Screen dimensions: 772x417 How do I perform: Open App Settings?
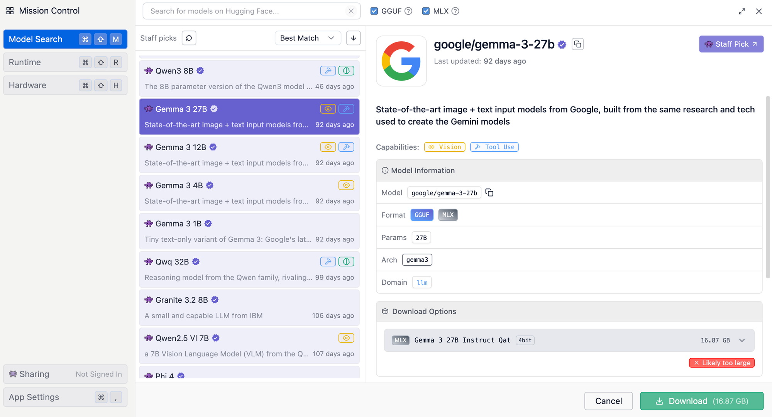(65, 397)
